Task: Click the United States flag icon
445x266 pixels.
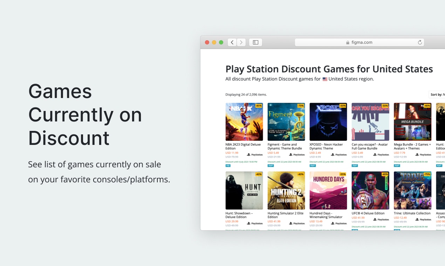Action: point(325,79)
